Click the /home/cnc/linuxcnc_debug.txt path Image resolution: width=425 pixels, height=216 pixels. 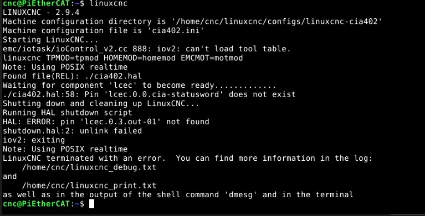(89, 167)
